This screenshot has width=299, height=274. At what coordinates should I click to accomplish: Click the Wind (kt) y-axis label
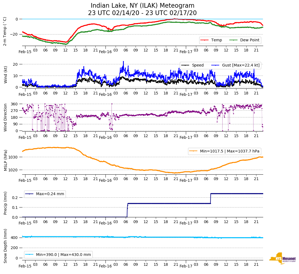pos(5,74)
